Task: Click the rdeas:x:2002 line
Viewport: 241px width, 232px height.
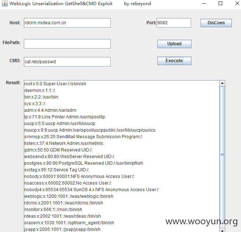Action: tap(63, 216)
